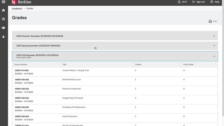Open the user profile sidebar icon
This screenshot has height=126, width=224.
point(4,36)
